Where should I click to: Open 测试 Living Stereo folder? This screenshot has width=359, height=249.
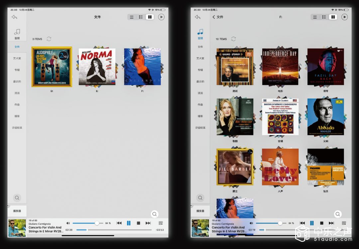235,67
